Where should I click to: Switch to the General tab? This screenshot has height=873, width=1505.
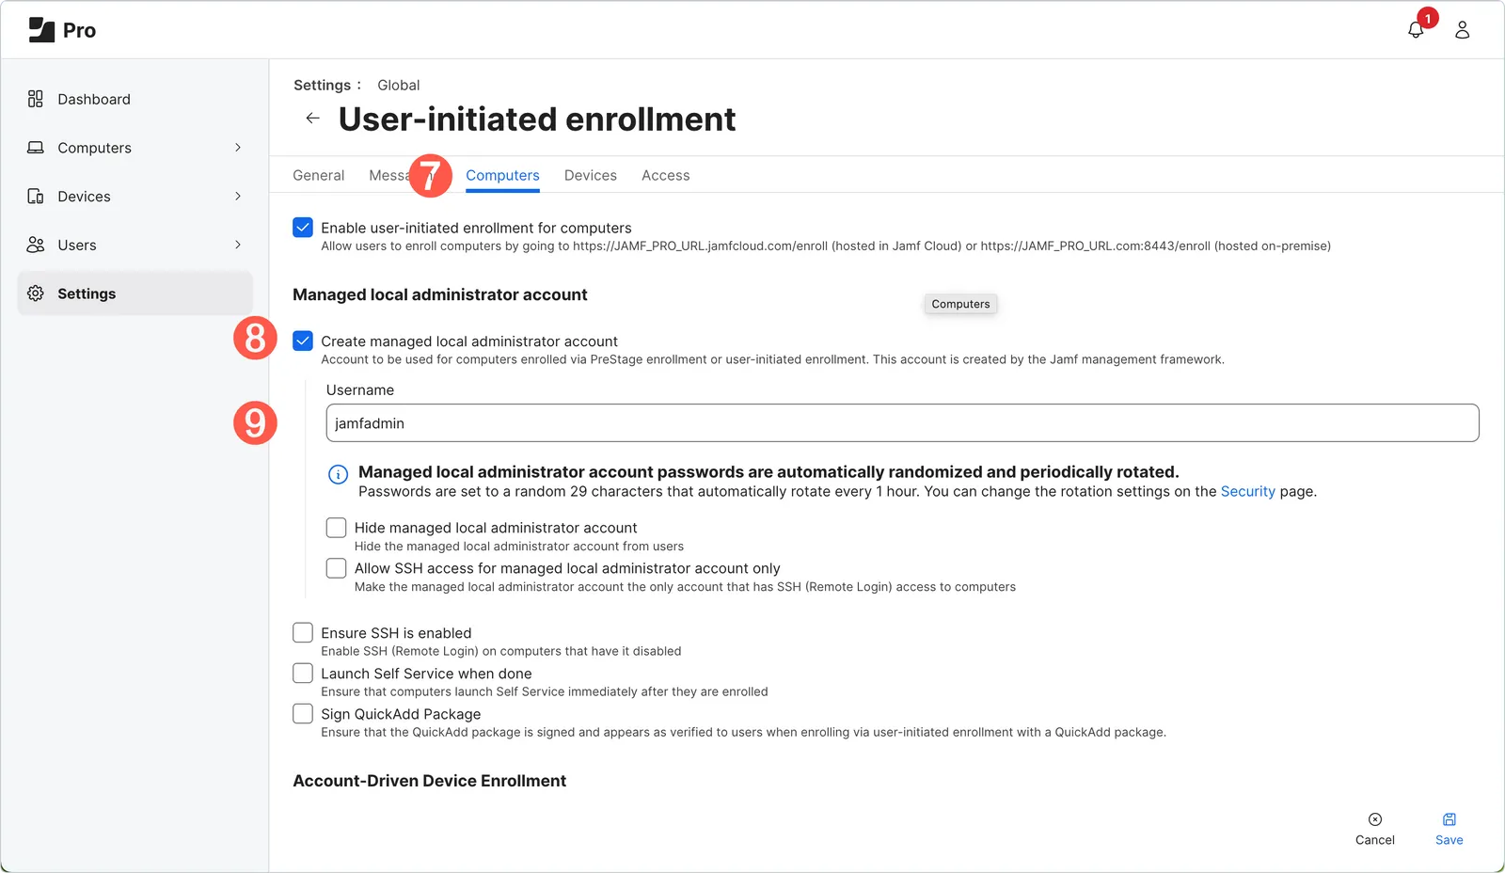coord(318,175)
